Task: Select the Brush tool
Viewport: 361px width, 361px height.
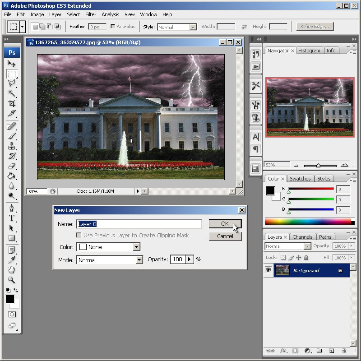Action: [x=12, y=136]
